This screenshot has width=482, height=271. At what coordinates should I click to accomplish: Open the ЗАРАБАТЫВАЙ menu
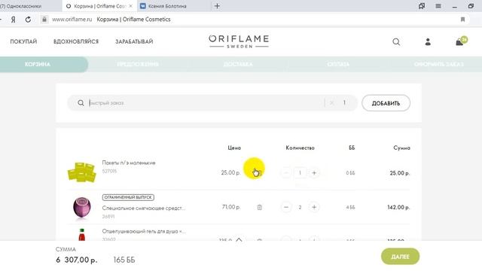coord(134,41)
